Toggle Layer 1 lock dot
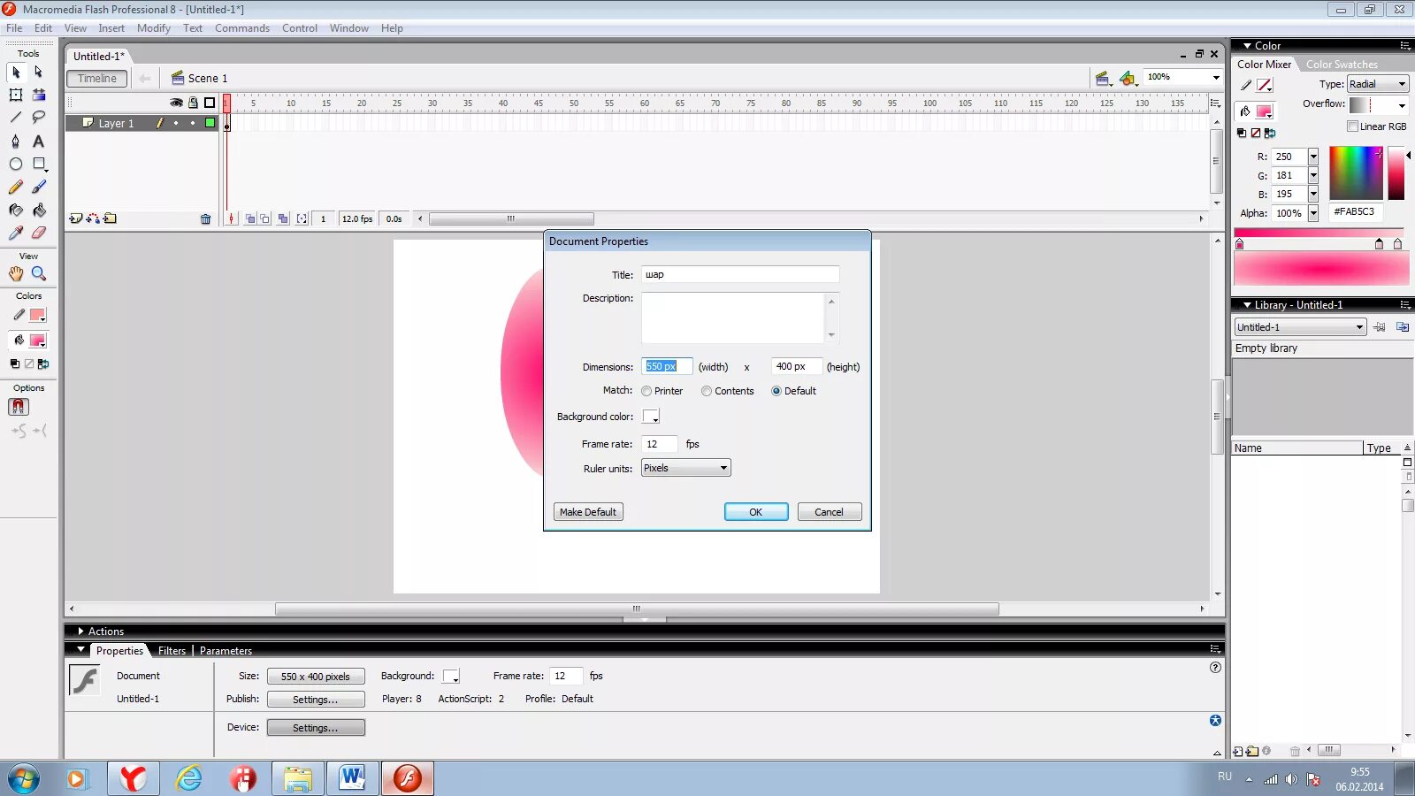Screen dimensions: 1415x796 pyautogui.click(x=193, y=124)
